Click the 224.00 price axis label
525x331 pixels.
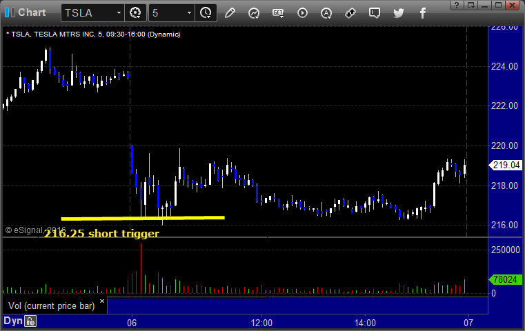[x=504, y=67]
